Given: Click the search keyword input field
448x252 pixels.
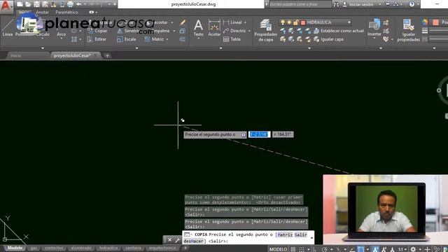Looking at the screenshot, I should [300, 4].
